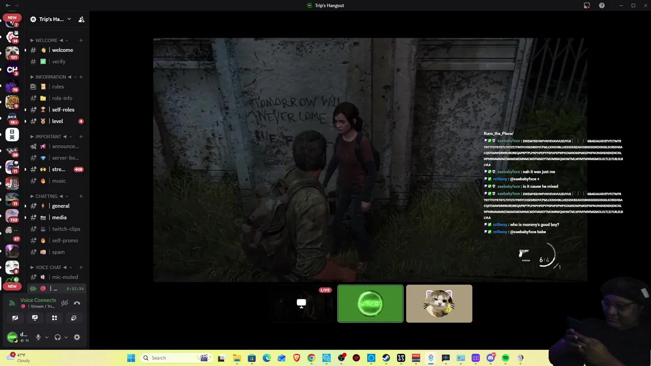The image size is (651, 366).
Task: Open the media channel
Action: pos(57,218)
